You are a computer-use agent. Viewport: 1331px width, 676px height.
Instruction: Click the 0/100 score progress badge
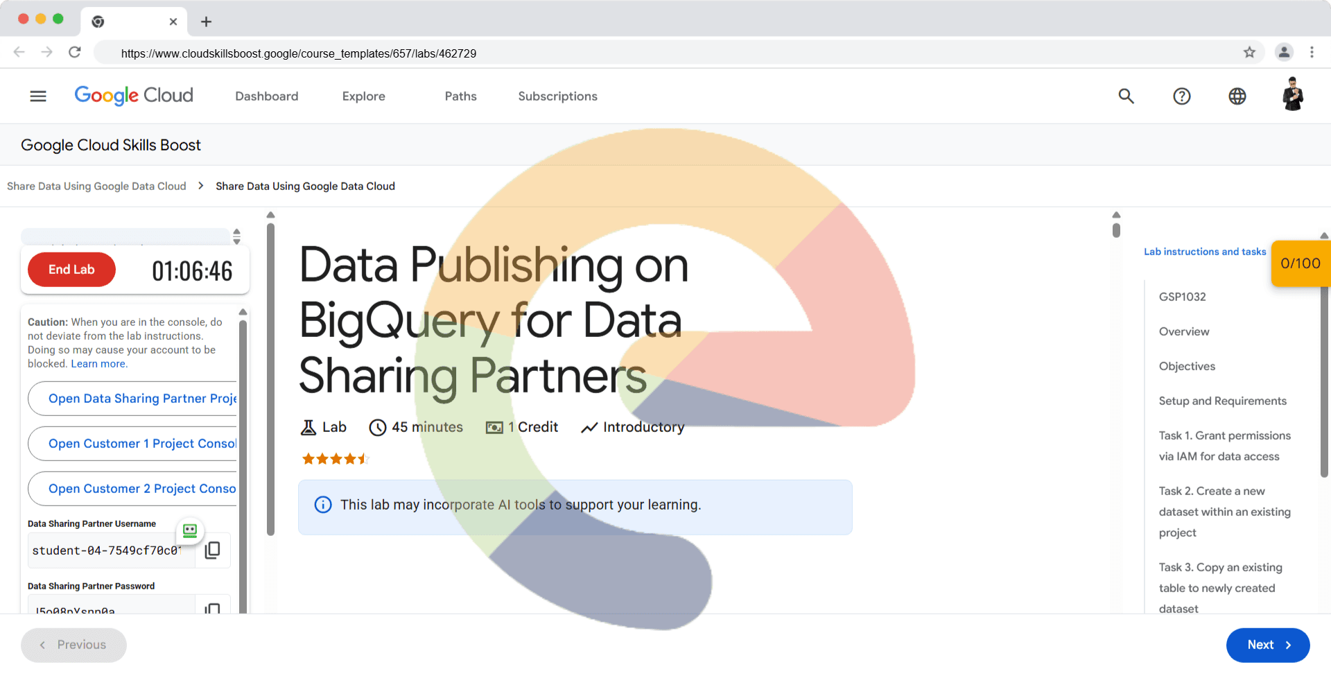coord(1300,263)
